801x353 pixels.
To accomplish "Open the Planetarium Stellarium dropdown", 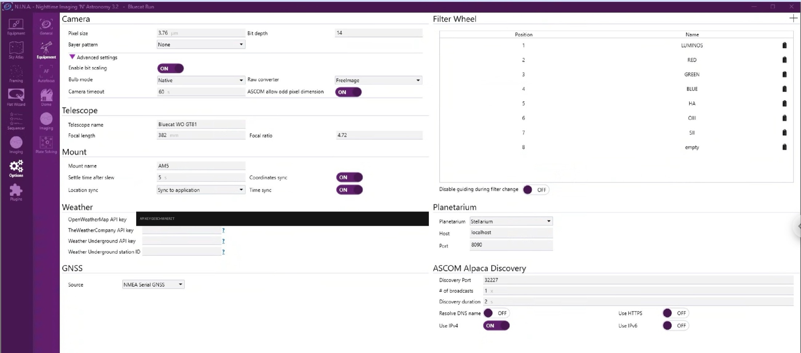I will coord(511,221).
